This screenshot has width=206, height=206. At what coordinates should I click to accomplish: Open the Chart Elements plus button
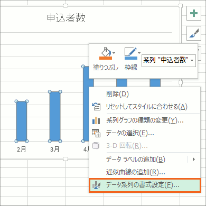194,13
